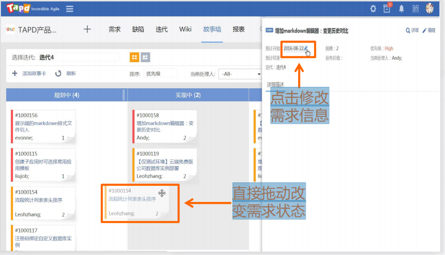Open the 缺陷 tab
The height and width of the screenshot is (255, 445).
138,29
